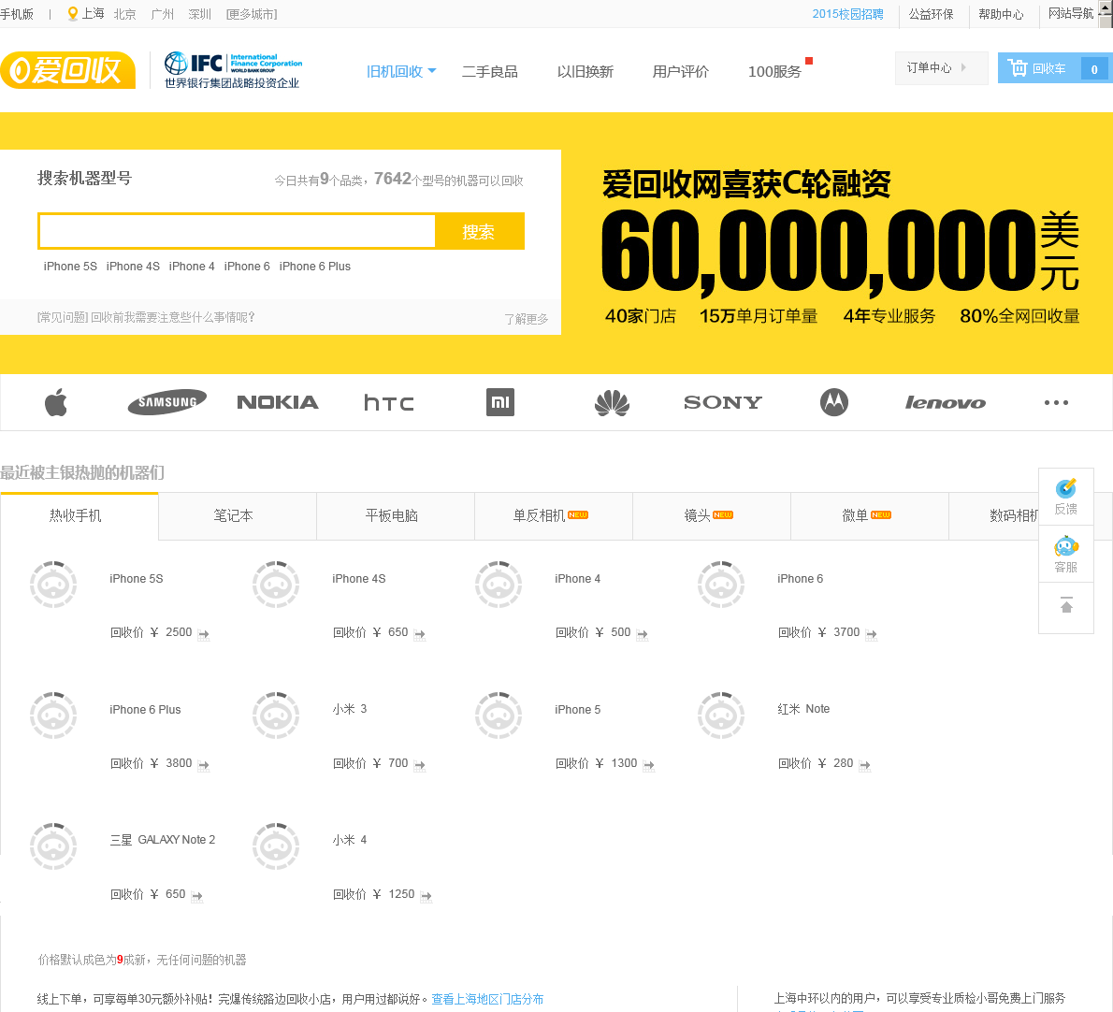1113x1012 pixels.
Task: Open the 红米 Note product name
Action: pos(803,709)
